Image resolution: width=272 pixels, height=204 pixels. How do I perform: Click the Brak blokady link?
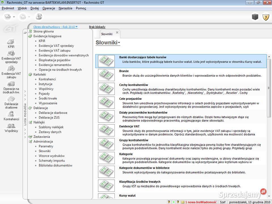pos(97,27)
